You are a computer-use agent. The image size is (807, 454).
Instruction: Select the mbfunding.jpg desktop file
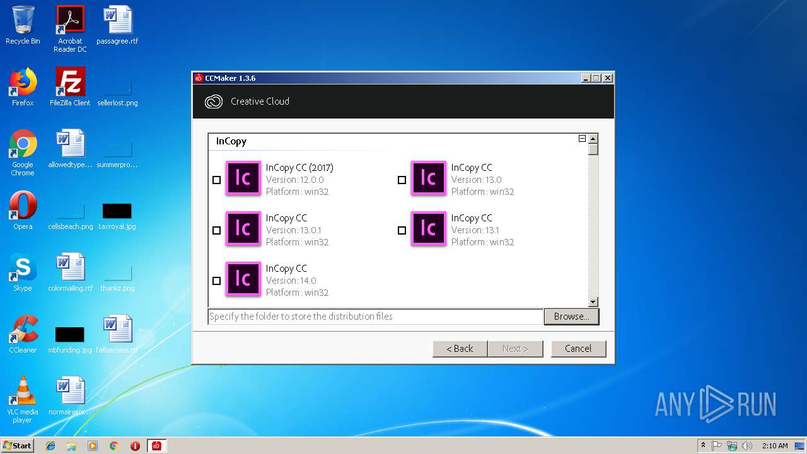(70, 340)
